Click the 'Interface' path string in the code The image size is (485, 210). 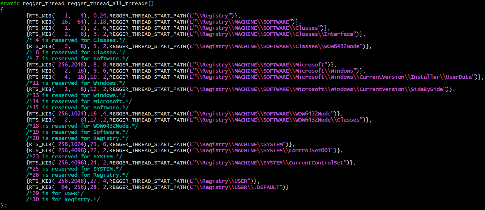pos(338,34)
